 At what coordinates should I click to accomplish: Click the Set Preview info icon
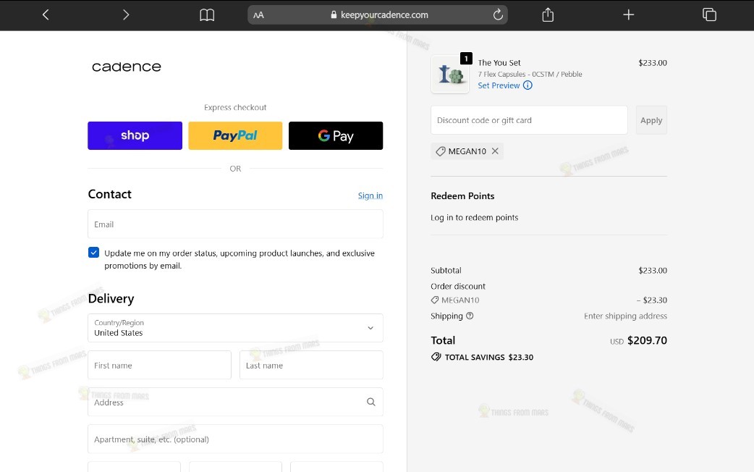click(x=528, y=85)
